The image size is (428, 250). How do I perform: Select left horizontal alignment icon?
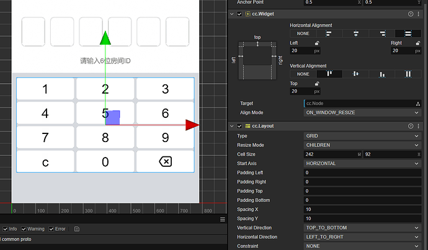[329, 33]
